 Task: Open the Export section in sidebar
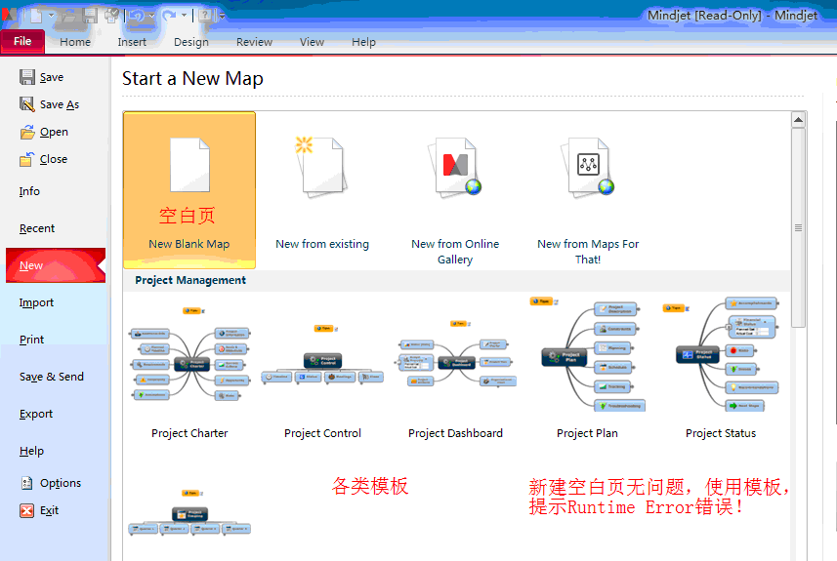(36, 414)
